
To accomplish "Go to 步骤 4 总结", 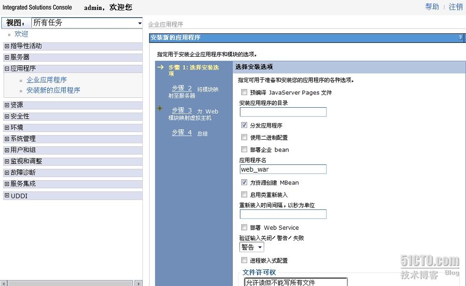I will tap(182, 133).
